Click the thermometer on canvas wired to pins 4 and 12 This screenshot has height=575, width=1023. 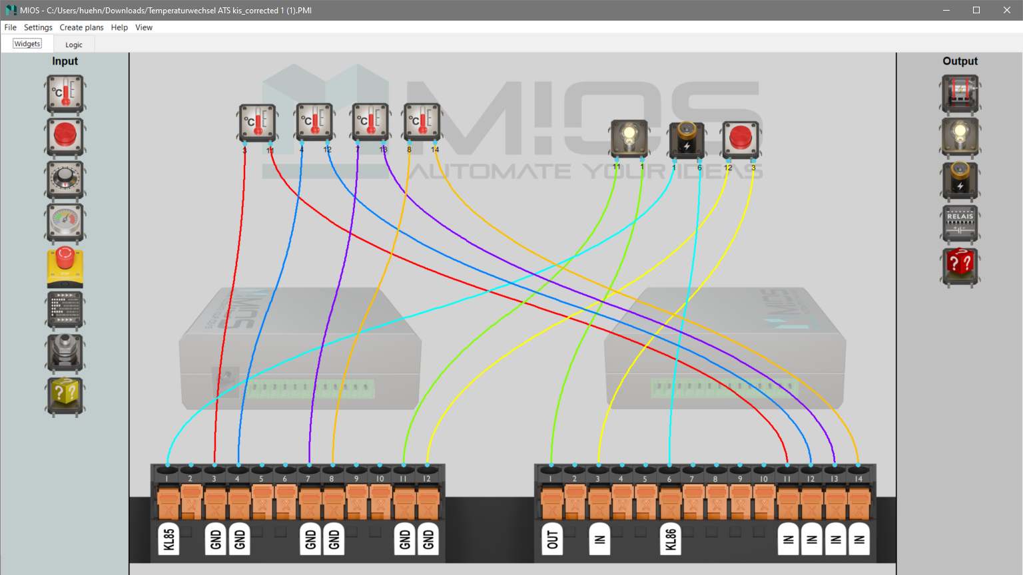pos(314,122)
